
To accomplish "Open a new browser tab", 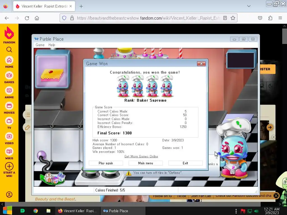I will tap(81, 6).
